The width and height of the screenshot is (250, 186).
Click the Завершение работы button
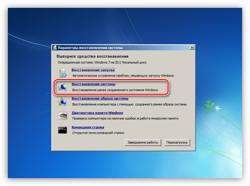tap(143, 143)
